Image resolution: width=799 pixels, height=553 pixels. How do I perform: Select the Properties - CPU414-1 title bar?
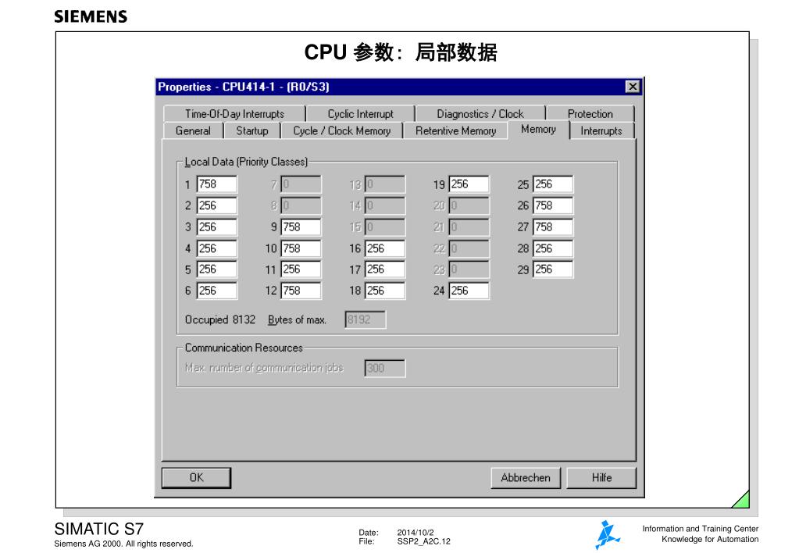pyautogui.click(x=399, y=87)
